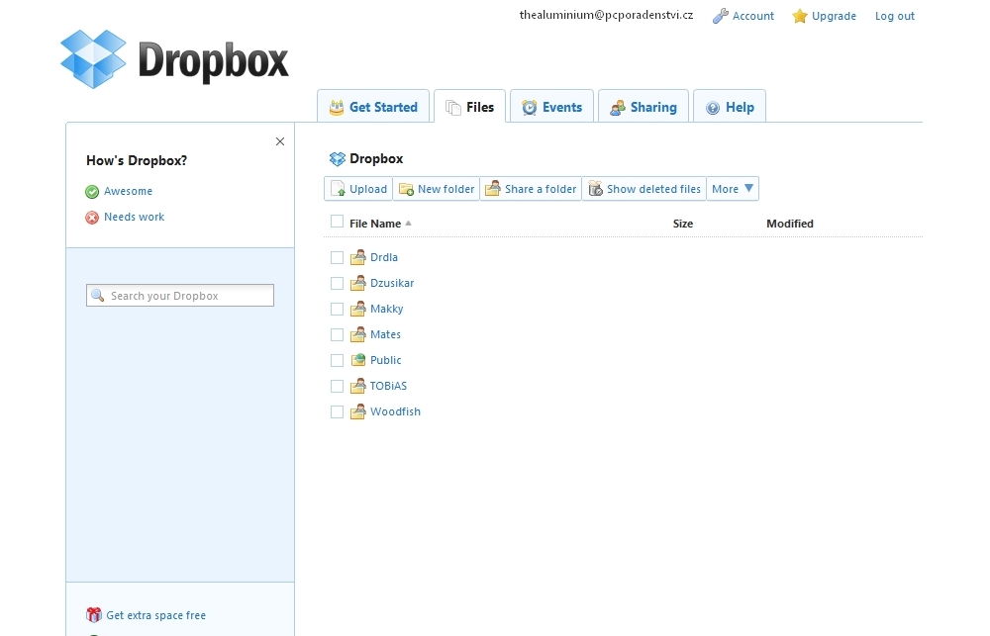Check the box for Dzusikar folder
Viewport: 990px width, 636px height.
pos(338,283)
